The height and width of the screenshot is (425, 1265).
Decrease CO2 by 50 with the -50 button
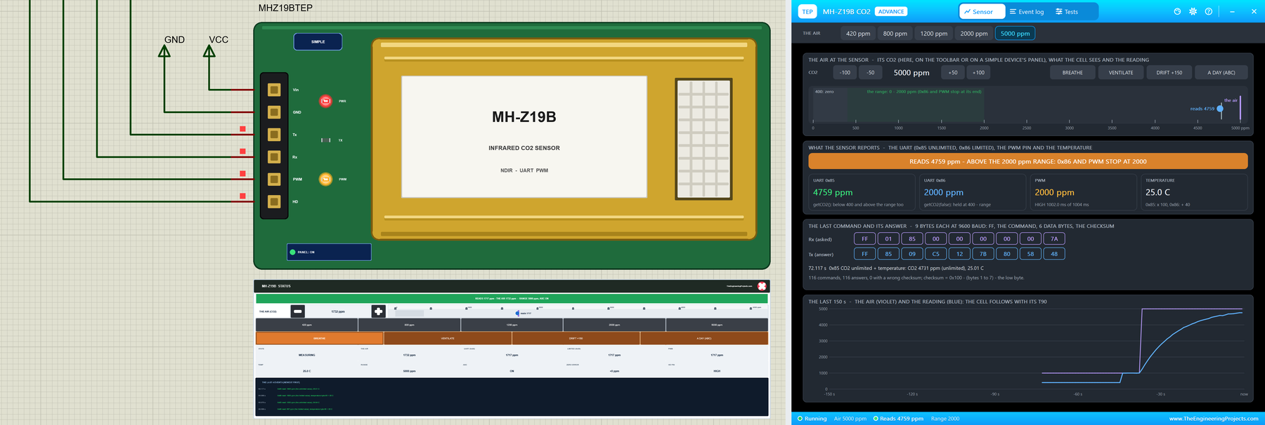[x=871, y=72]
